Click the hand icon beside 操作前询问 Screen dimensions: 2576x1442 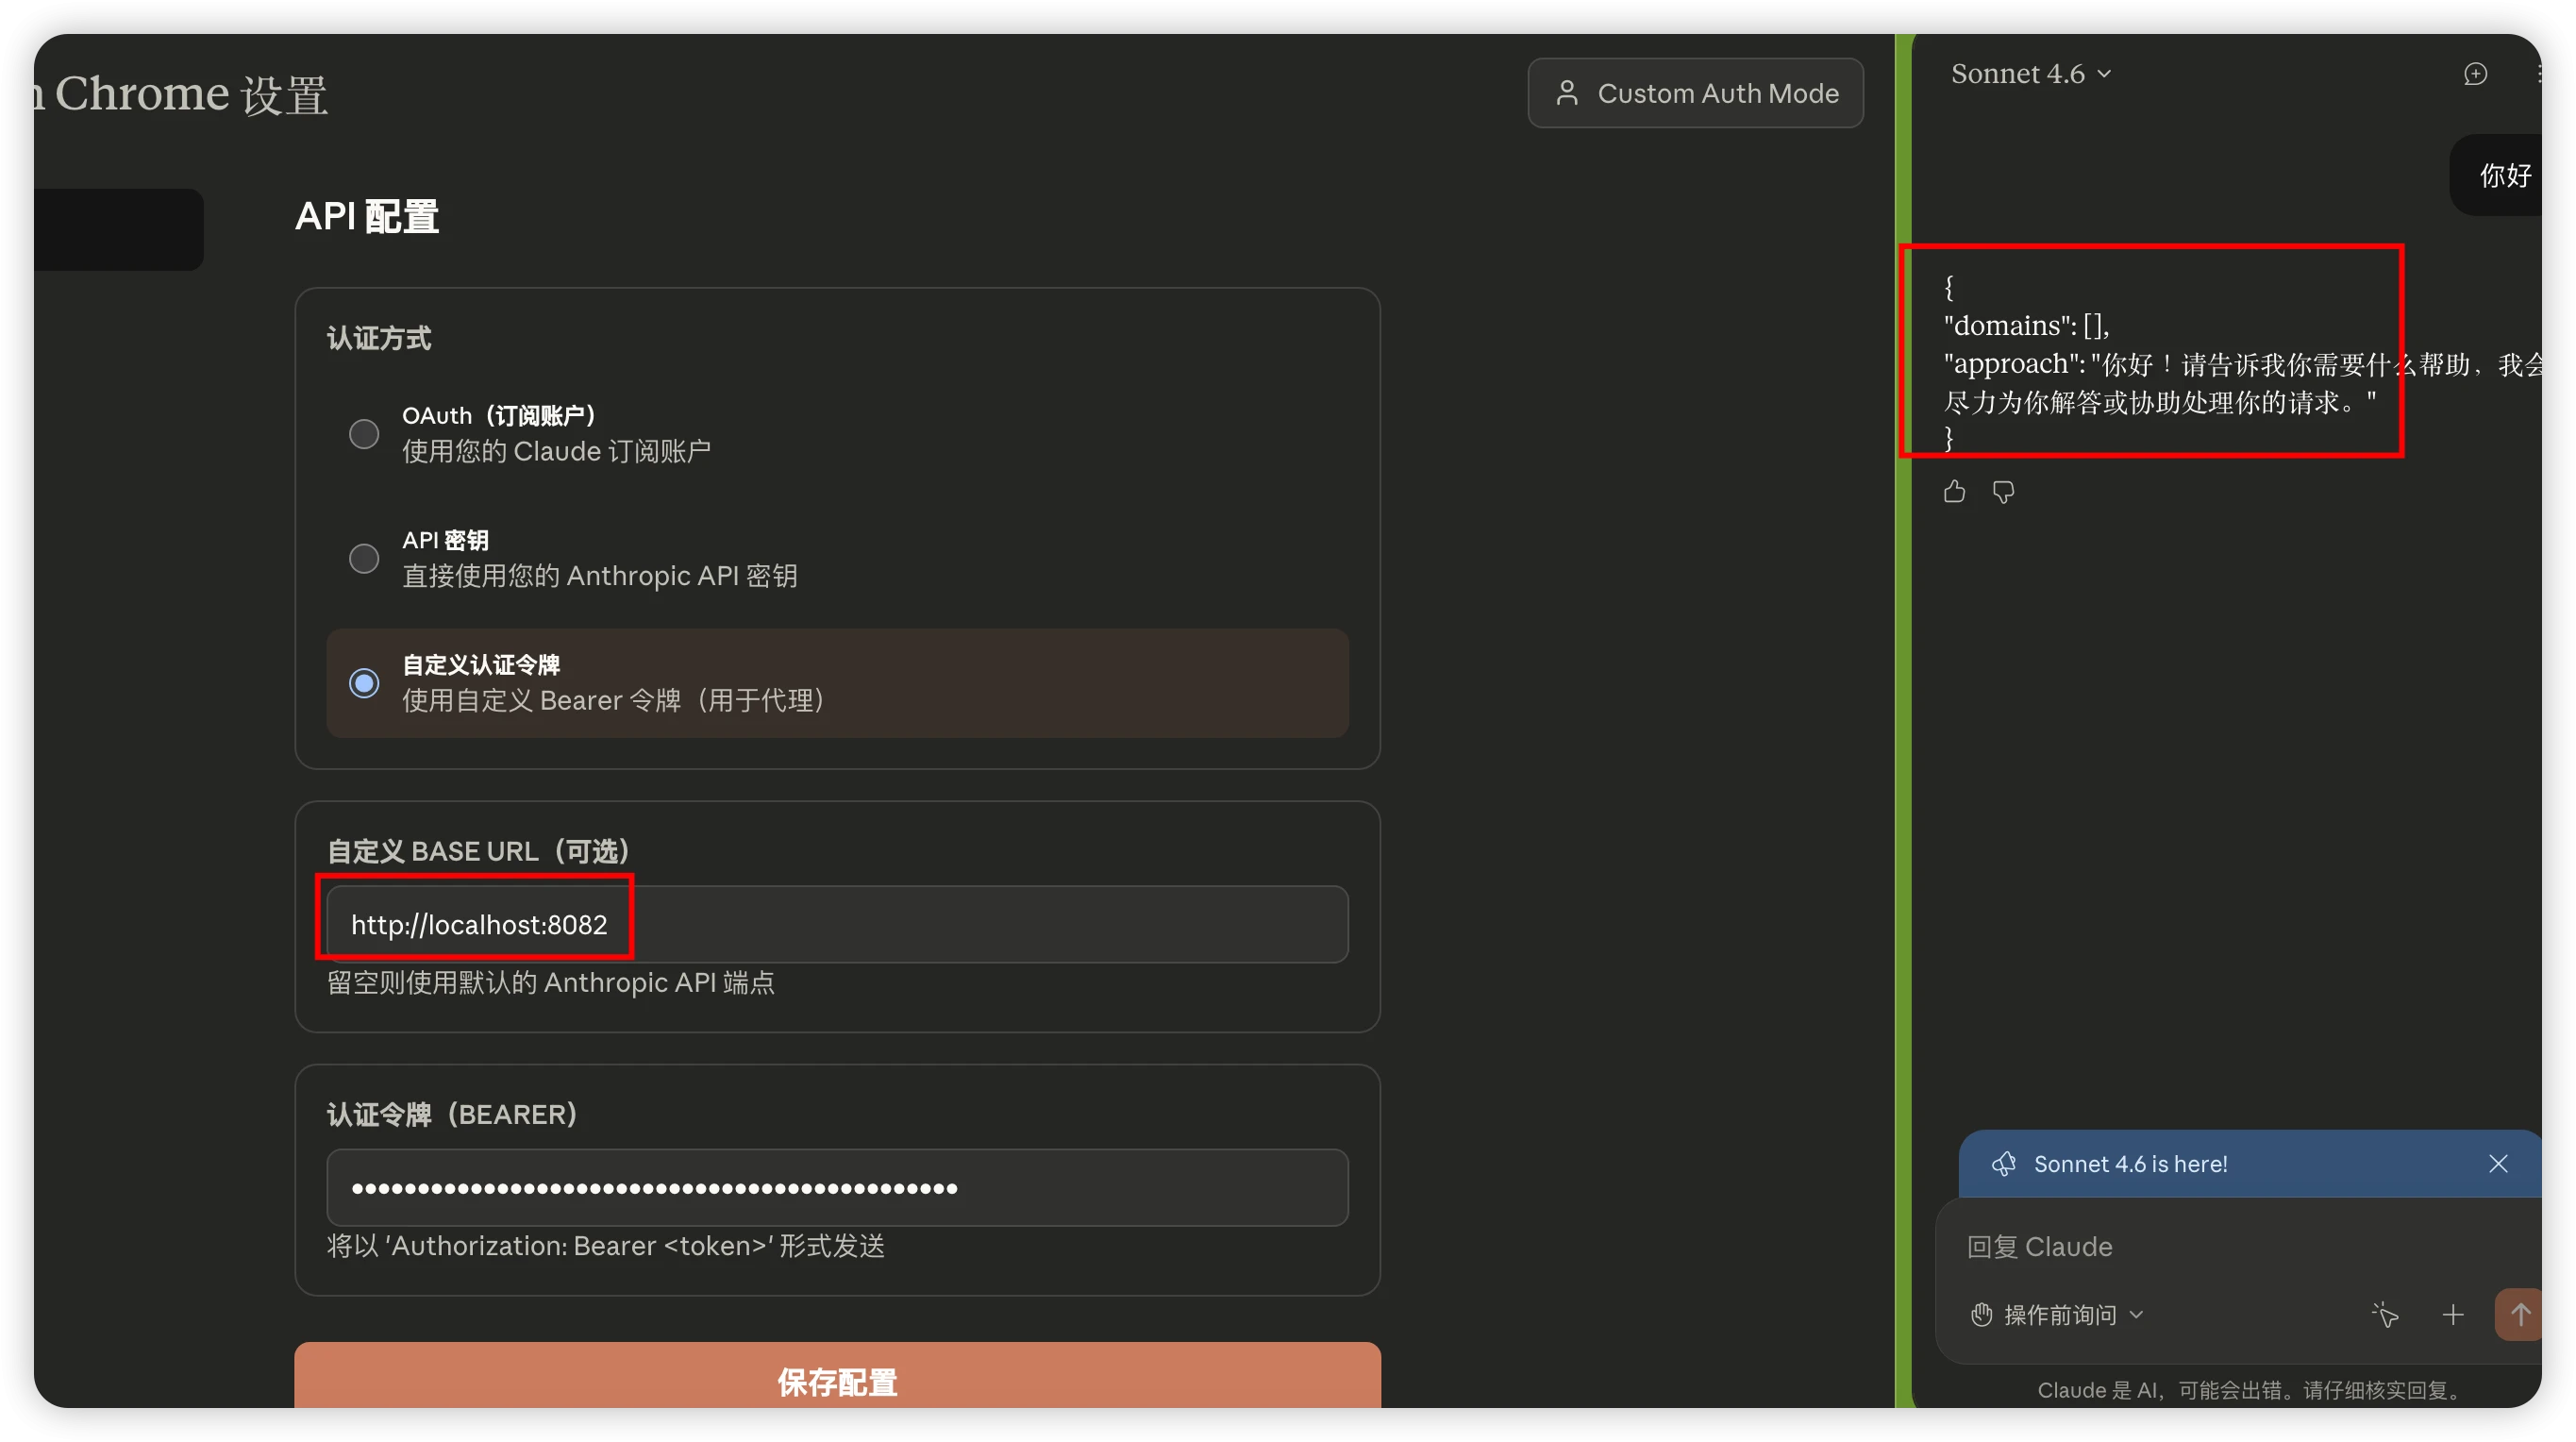1981,1315
